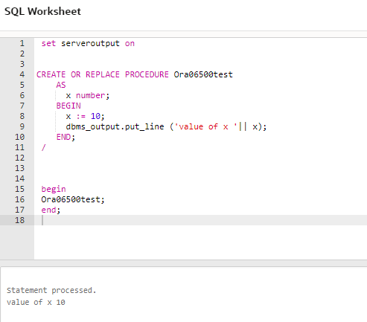Click line number 18 in the gutter
The height and width of the screenshot is (322, 367).
coord(19,220)
